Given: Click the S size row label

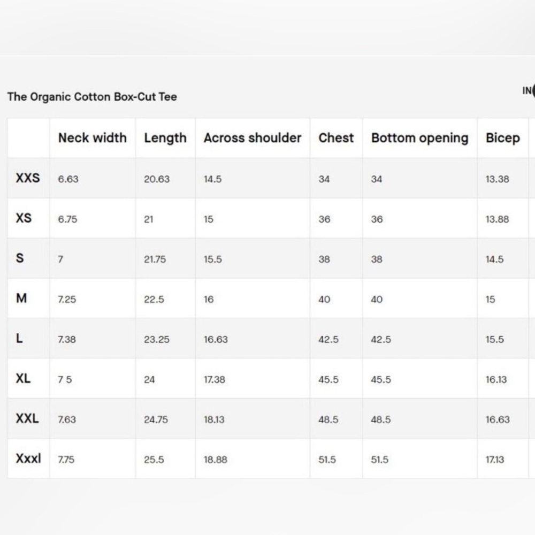Looking at the screenshot, I should pos(20,258).
